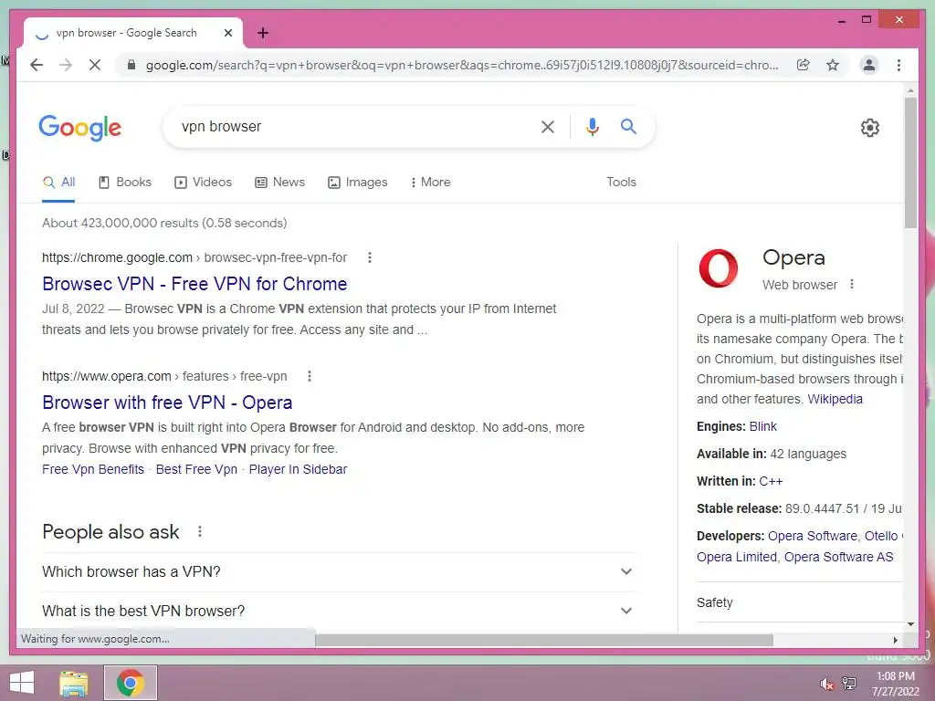The image size is (935, 701).
Task: Click the Chrome taskbar icon
Action: (x=131, y=683)
